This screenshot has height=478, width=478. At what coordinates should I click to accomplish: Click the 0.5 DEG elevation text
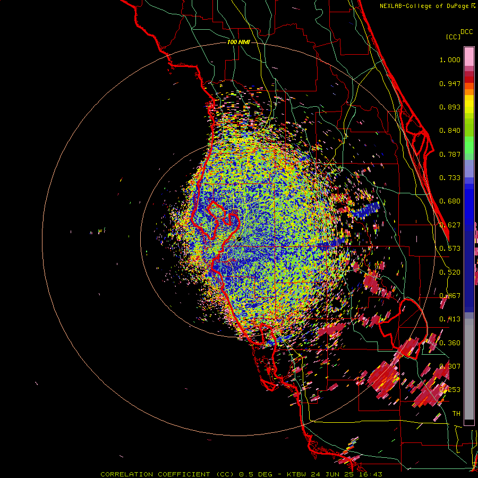coord(257,474)
